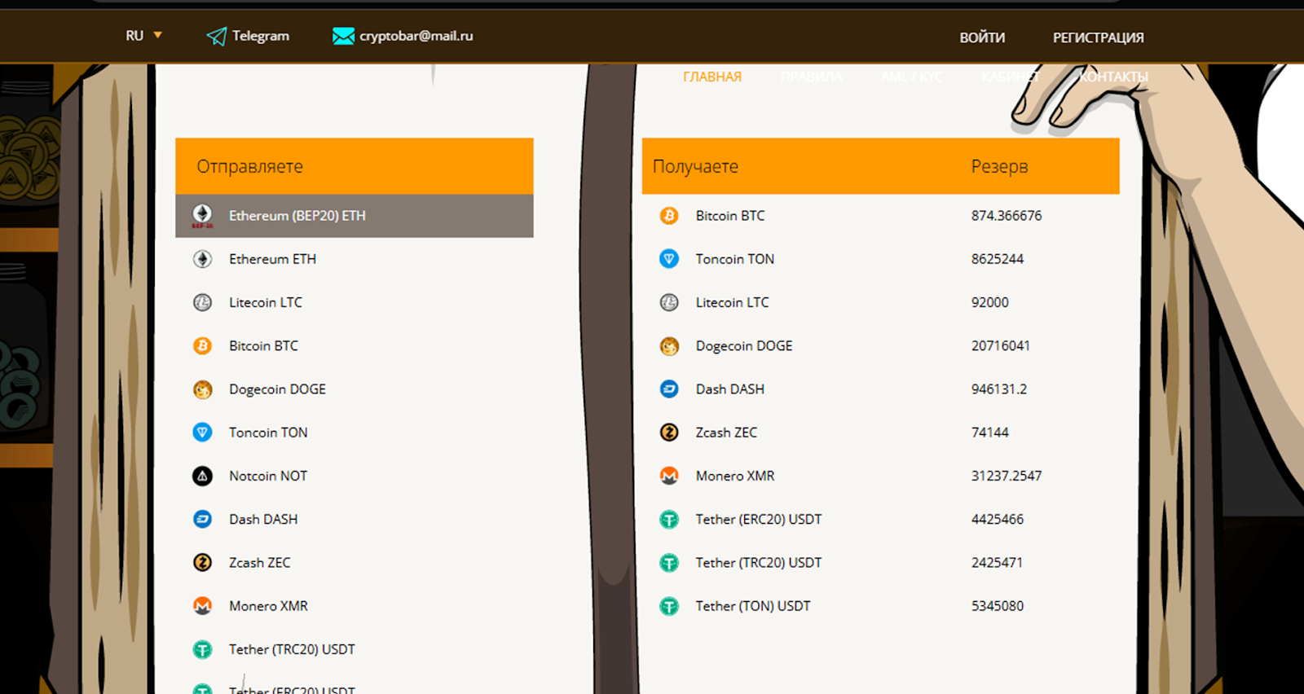The height and width of the screenshot is (694, 1304).
Task: Go to the ГЛАВНАЯ menu item
Action: click(712, 77)
